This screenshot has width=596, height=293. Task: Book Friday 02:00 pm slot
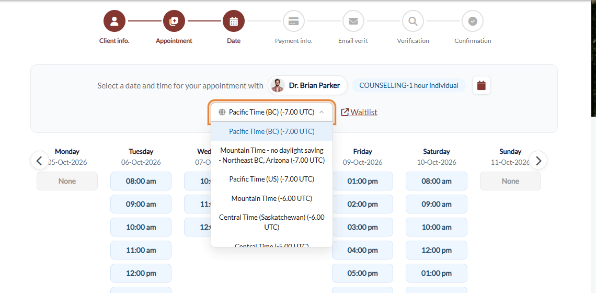click(x=363, y=204)
